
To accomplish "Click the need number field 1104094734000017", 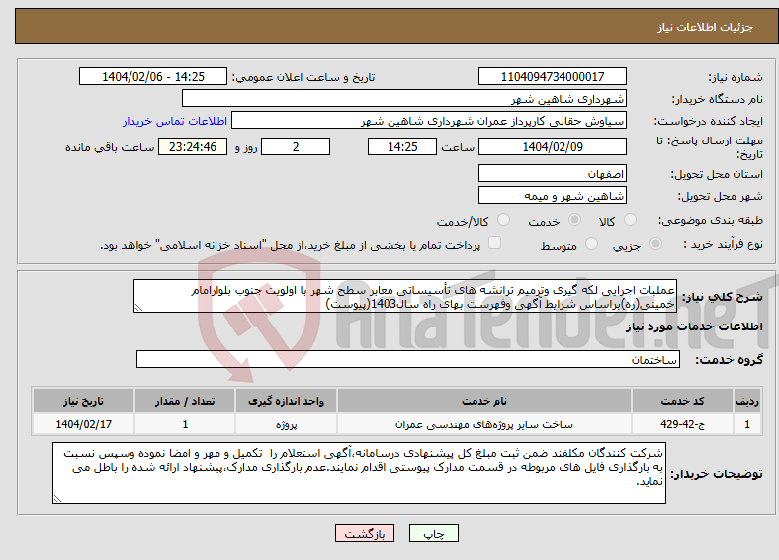I will tap(552, 76).
